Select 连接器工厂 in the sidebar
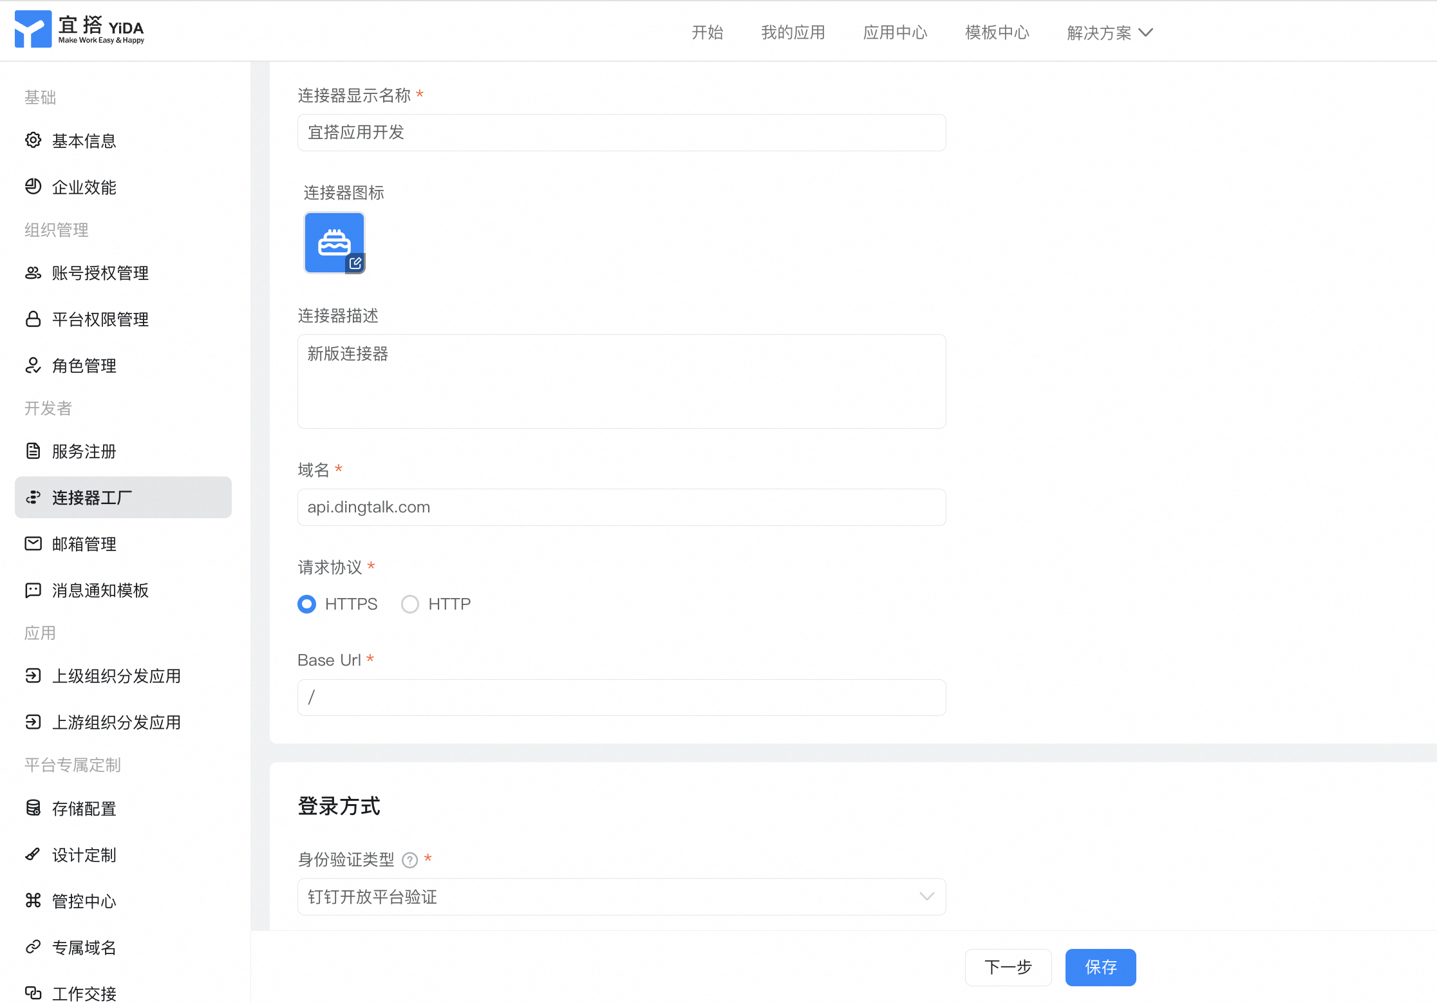Viewport: 1437px width, 1003px height. click(123, 498)
